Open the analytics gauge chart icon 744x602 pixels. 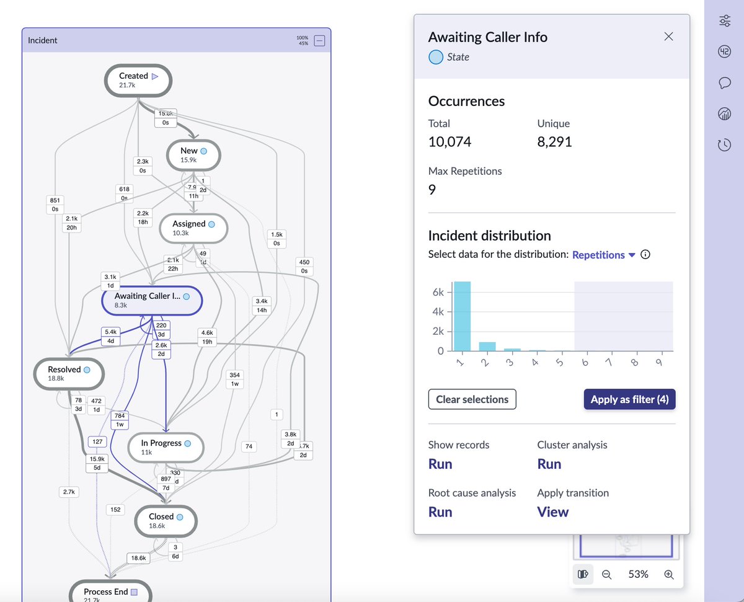point(724,113)
